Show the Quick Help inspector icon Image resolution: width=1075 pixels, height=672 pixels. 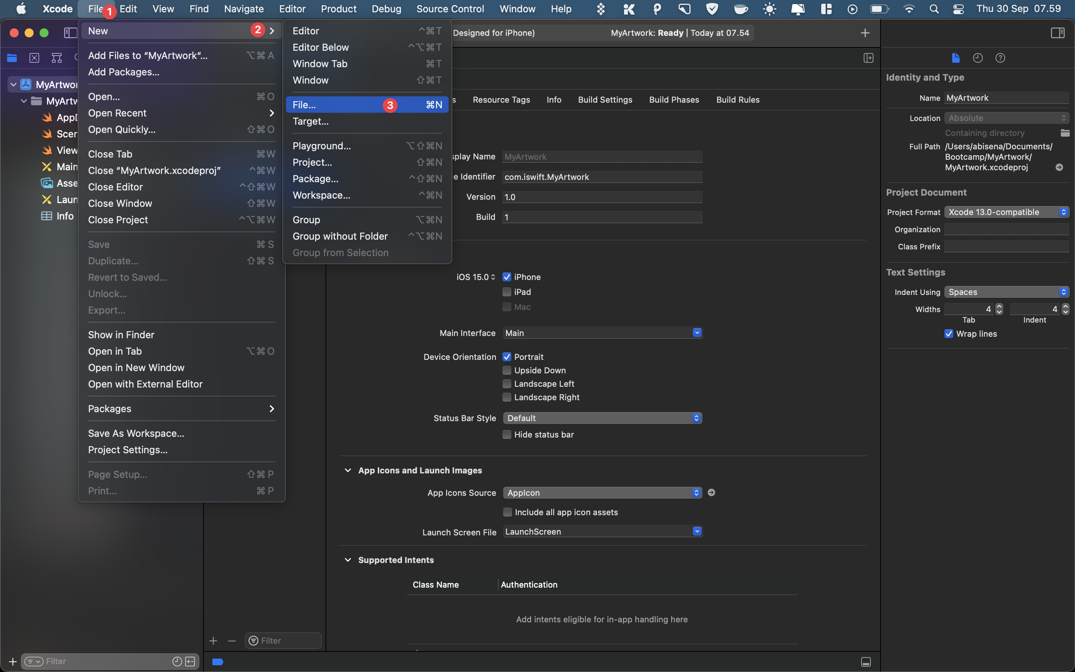(1000, 58)
